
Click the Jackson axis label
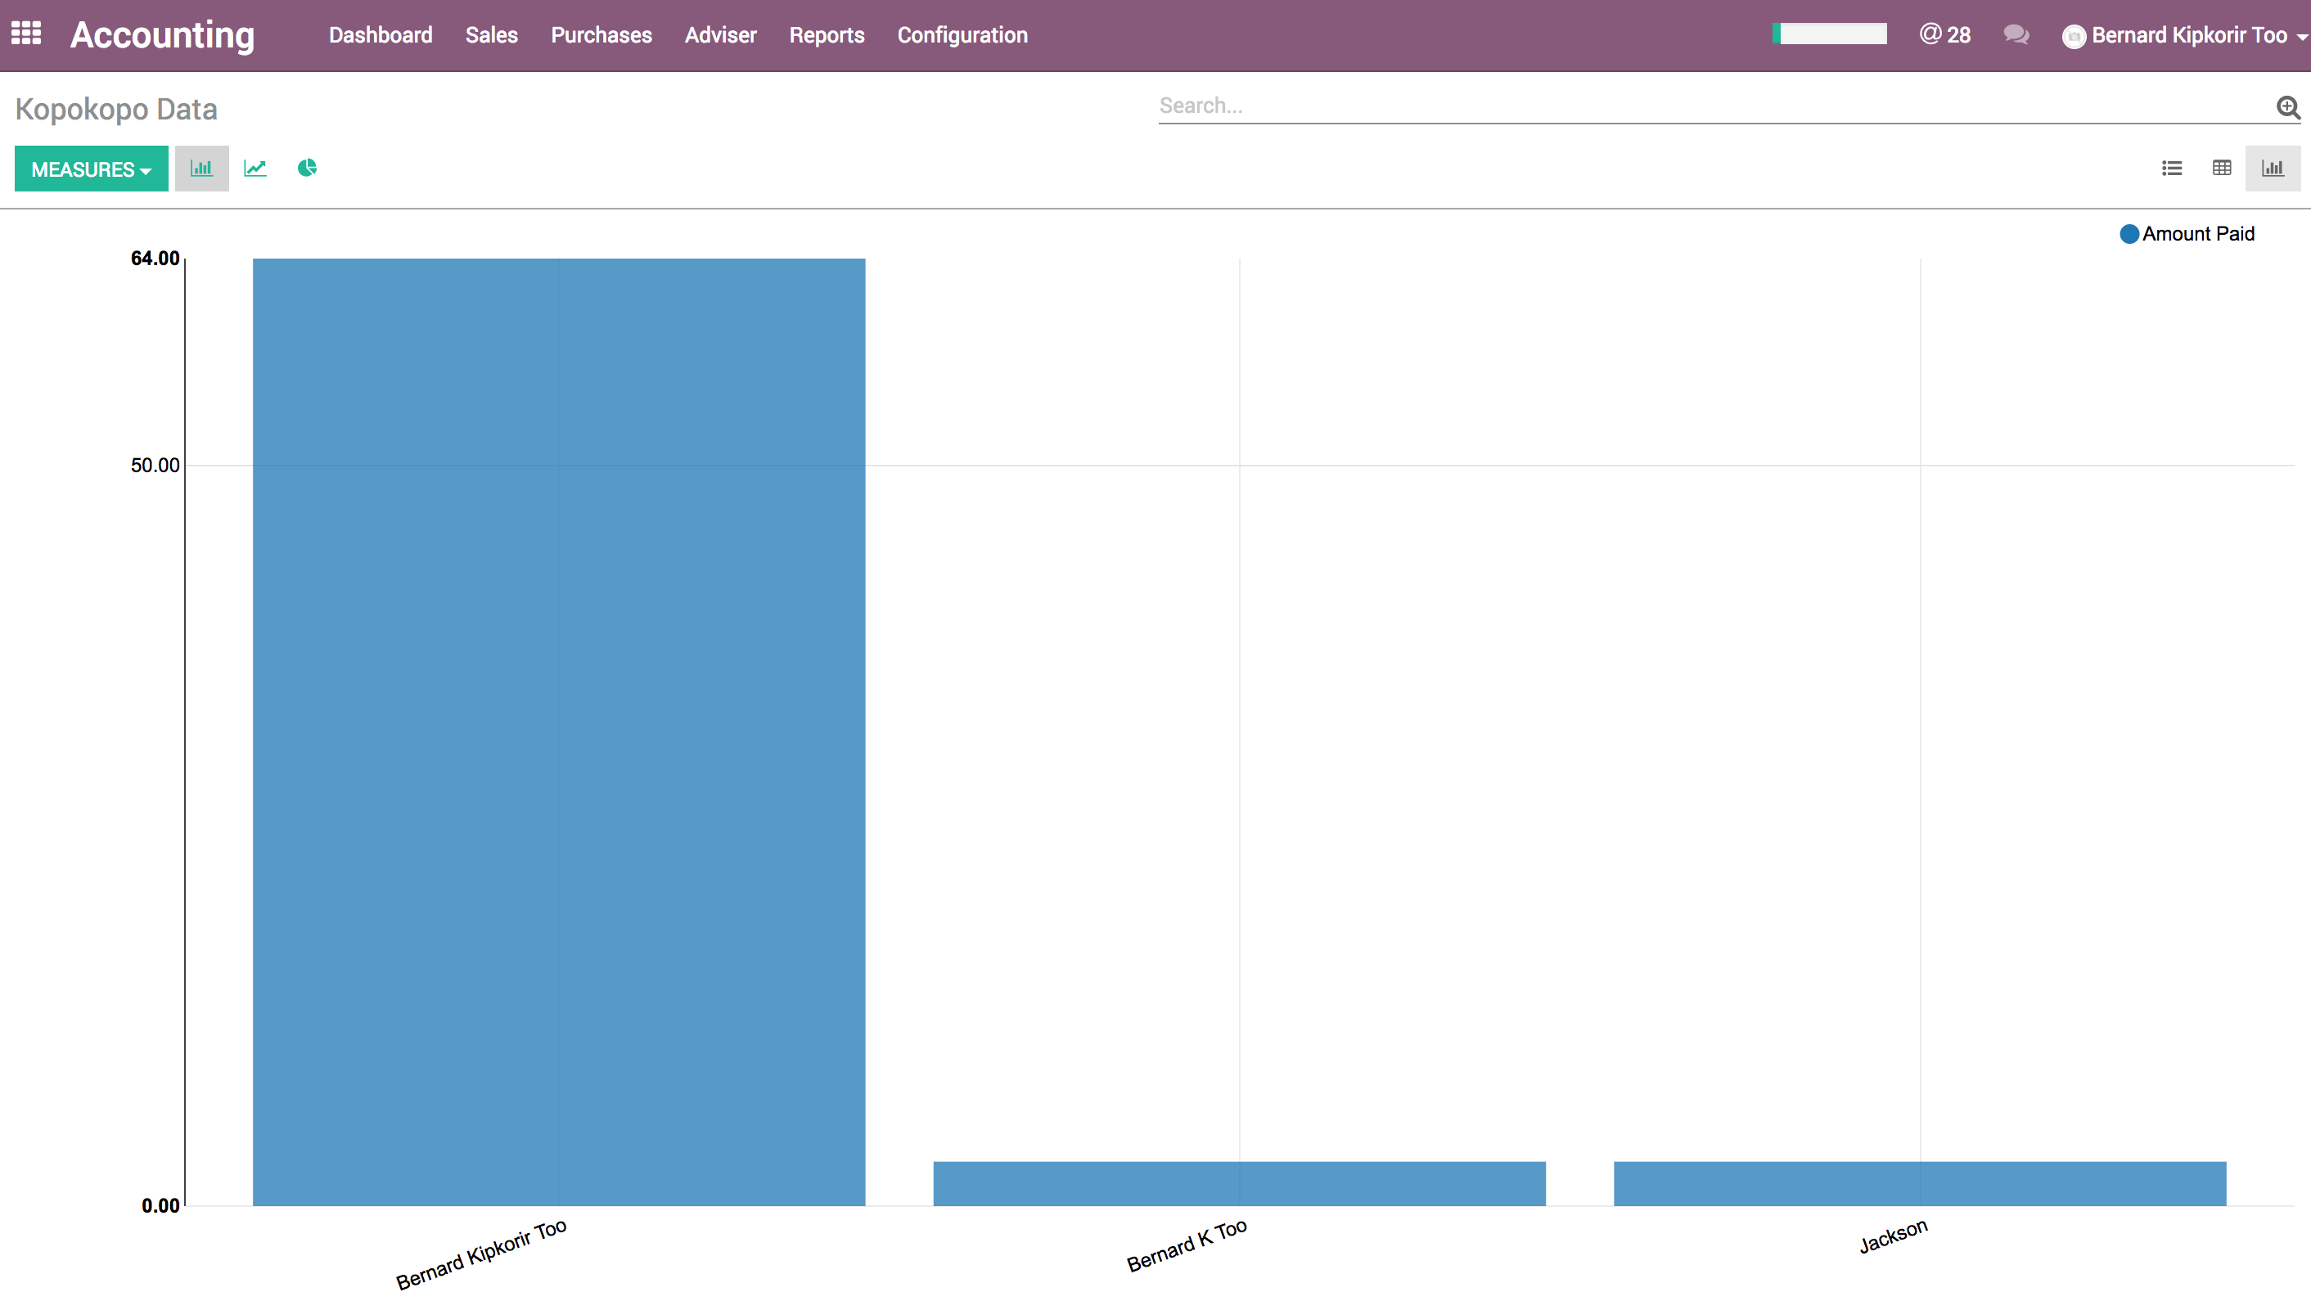[x=1893, y=1236]
